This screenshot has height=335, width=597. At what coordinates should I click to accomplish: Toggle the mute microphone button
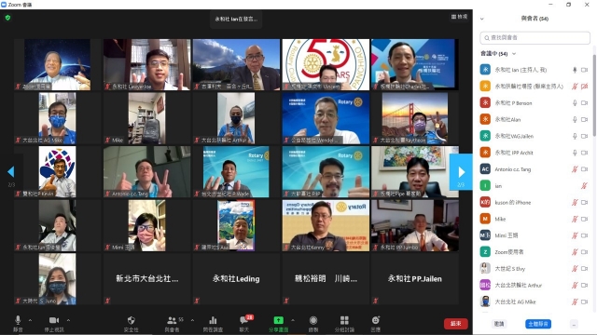(18, 320)
